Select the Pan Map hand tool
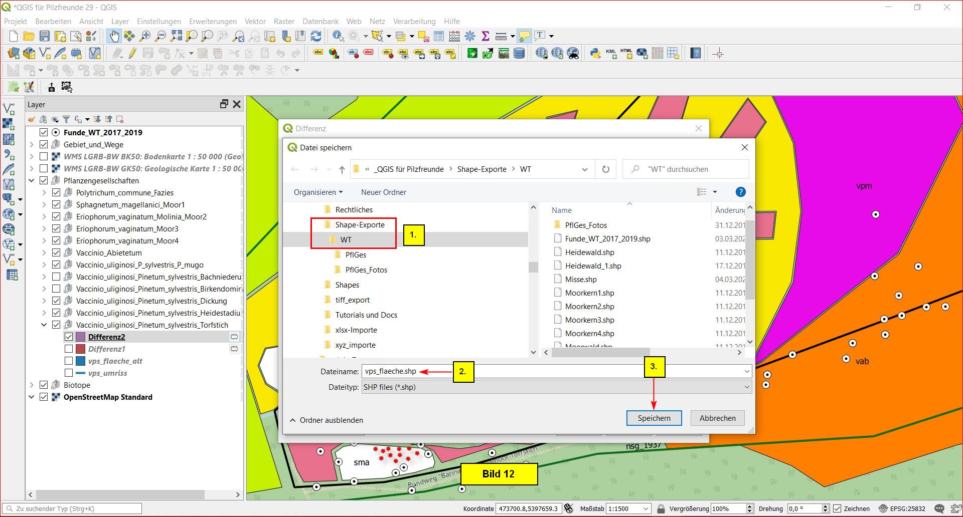Viewport: 963px width, 517px height. point(114,36)
